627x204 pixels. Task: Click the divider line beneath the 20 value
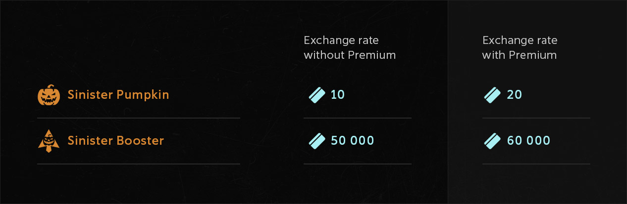coord(536,118)
